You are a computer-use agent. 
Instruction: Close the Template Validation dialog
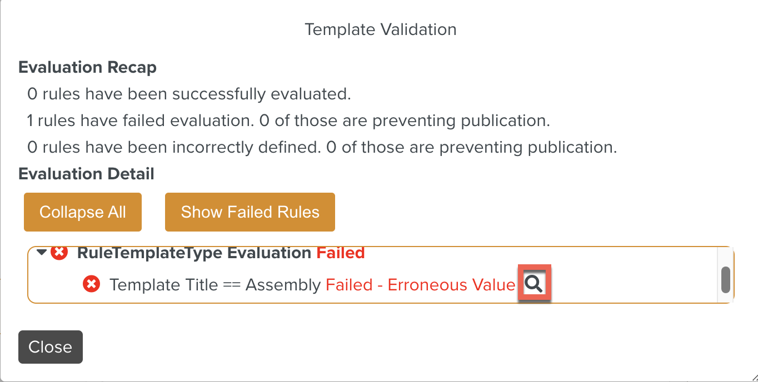pyautogui.click(x=50, y=346)
